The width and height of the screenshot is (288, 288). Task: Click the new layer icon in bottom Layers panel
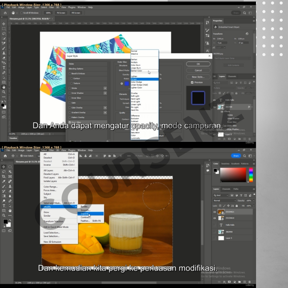click(x=244, y=282)
